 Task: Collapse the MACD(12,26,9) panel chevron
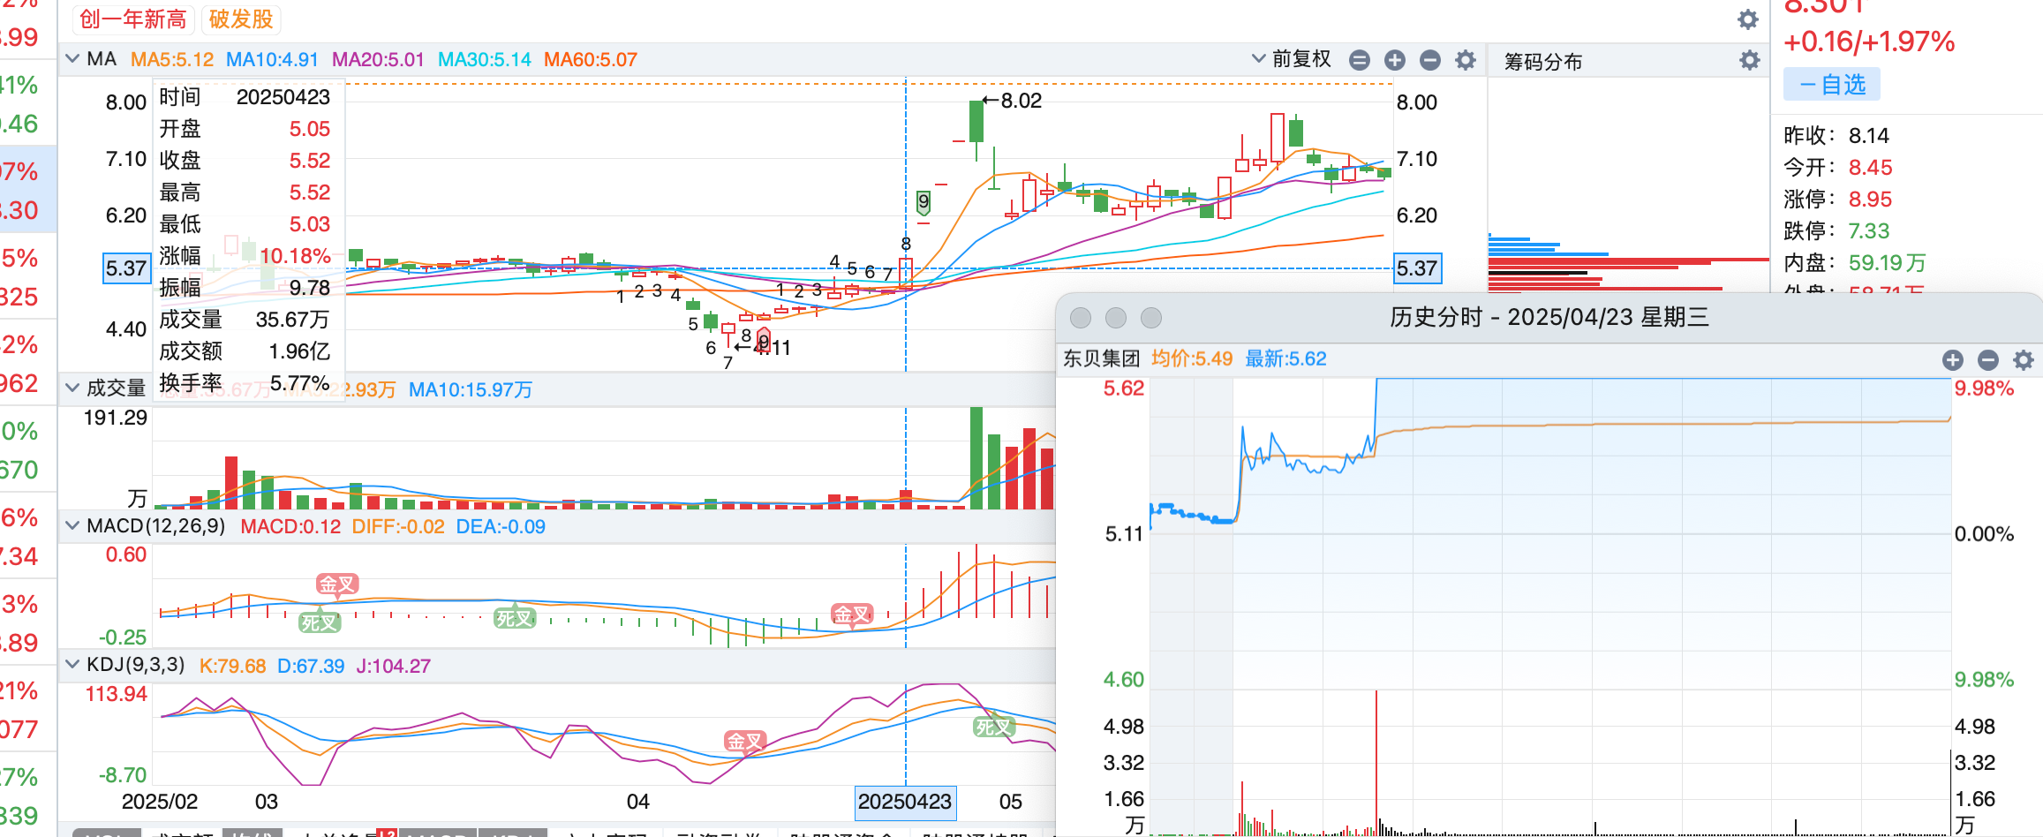[x=72, y=526]
